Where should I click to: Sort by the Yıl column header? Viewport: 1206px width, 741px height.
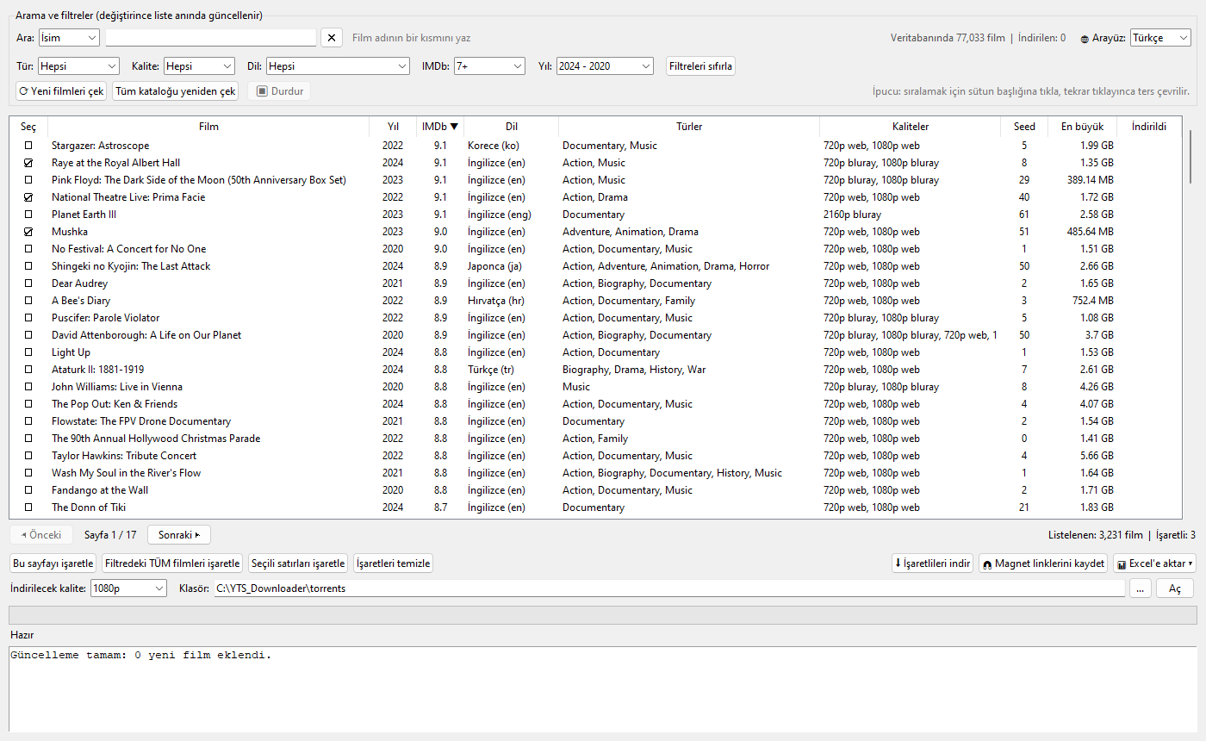pyautogui.click(x=393, y=127)
